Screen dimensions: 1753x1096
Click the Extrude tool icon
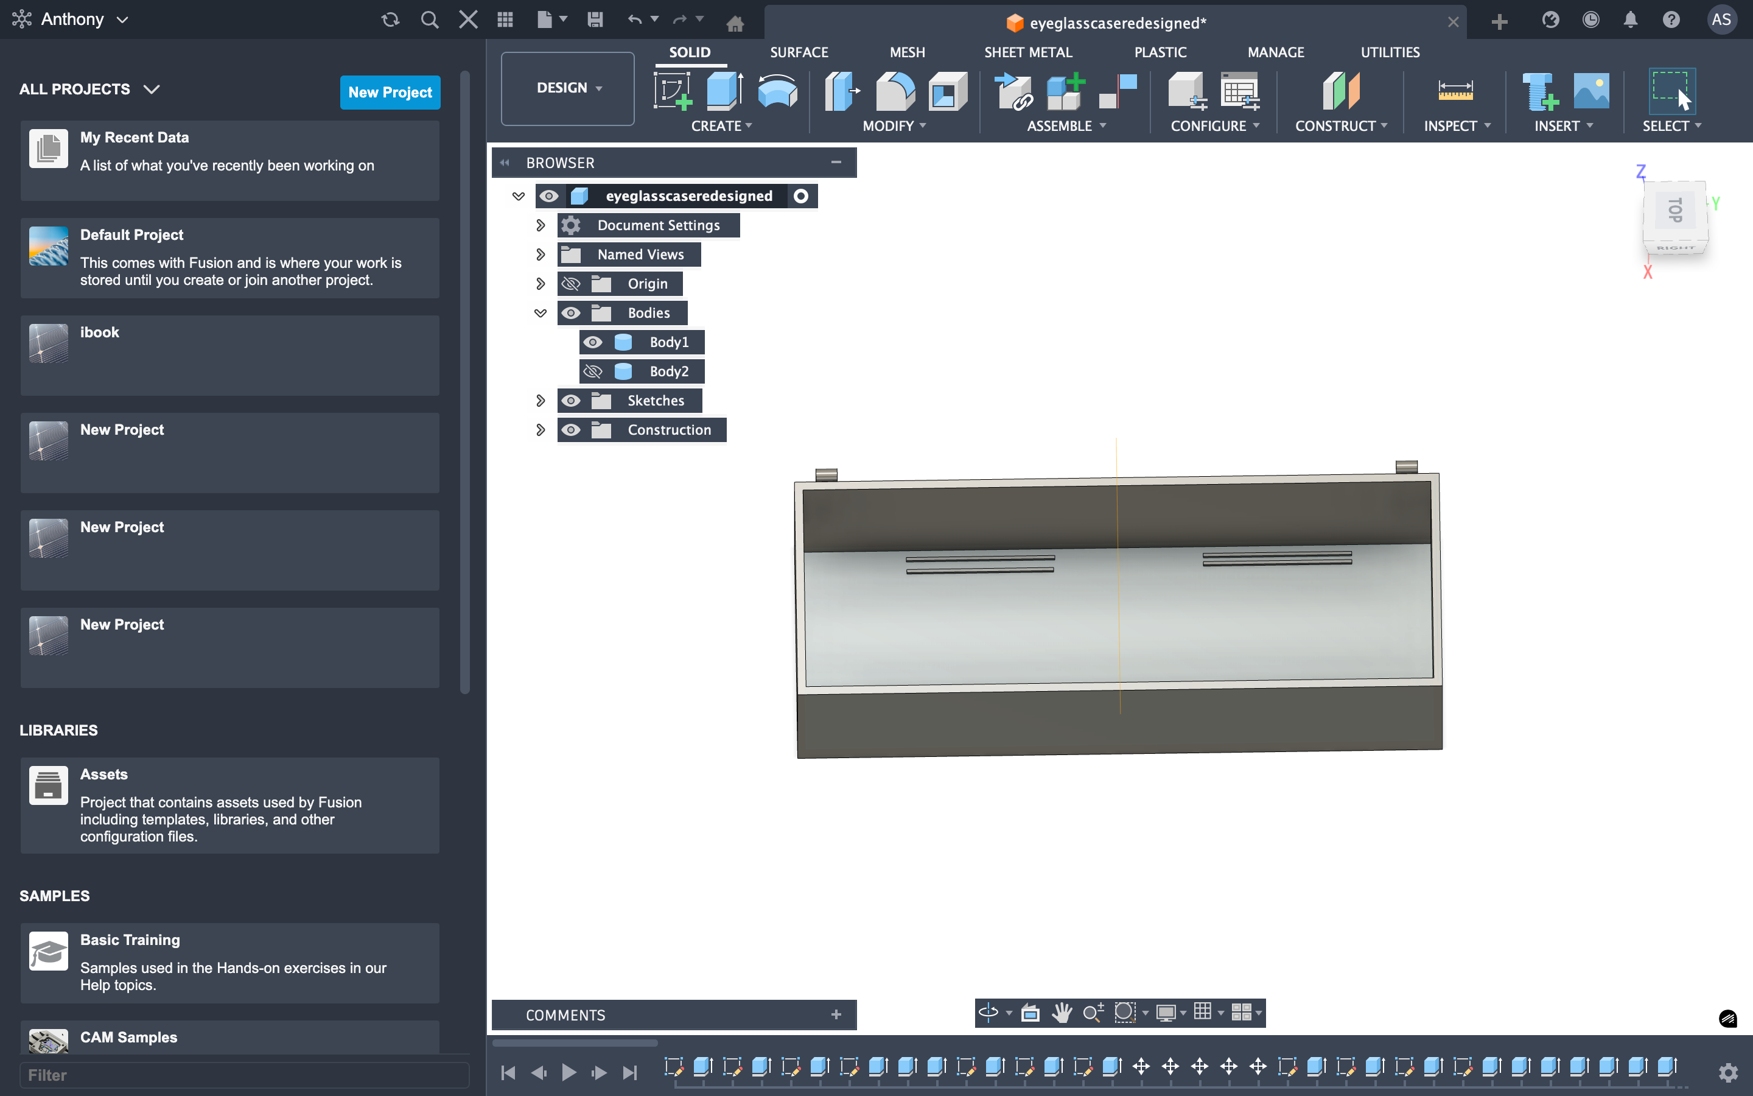pyautogui.click(x=724, y=91)
